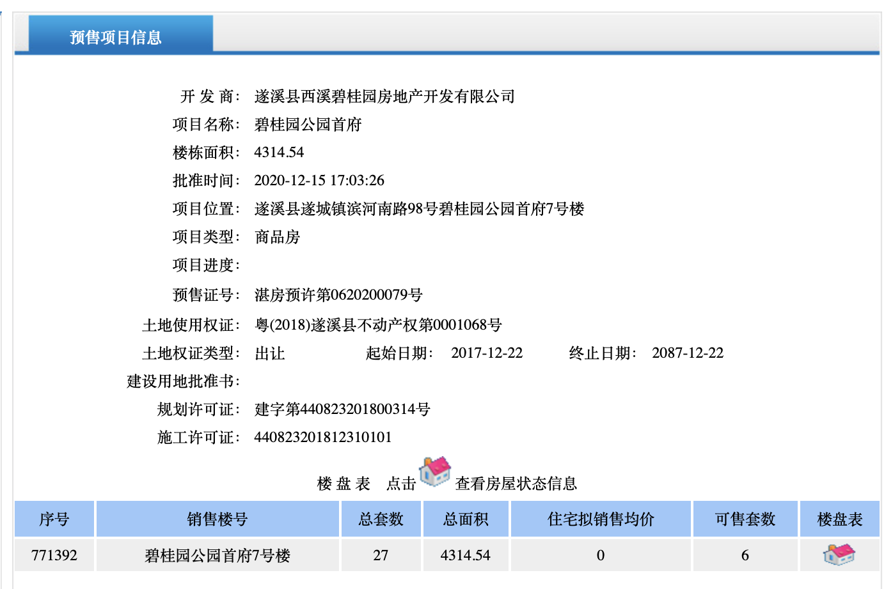Click the 查看房屋状态信息 text
Viewport: 893px width, 589px height.
click(x=516, y=484)
